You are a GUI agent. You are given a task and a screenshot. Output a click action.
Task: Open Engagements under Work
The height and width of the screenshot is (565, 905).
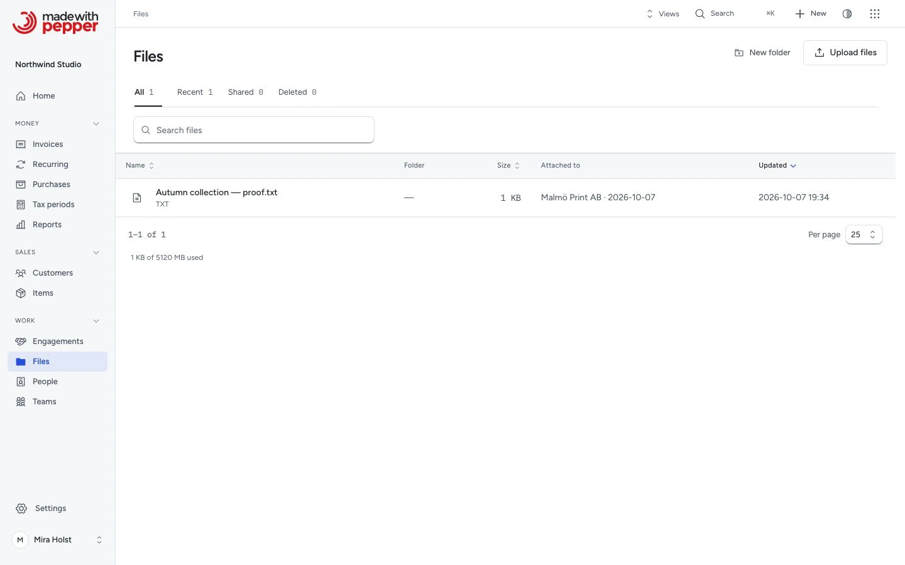[x=57, y=342]
